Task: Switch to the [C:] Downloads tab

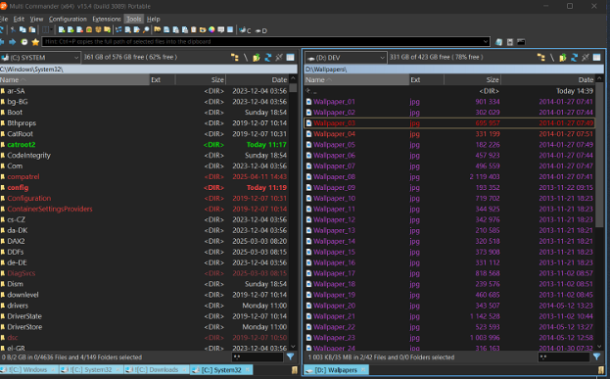Action: pos(156,369)
